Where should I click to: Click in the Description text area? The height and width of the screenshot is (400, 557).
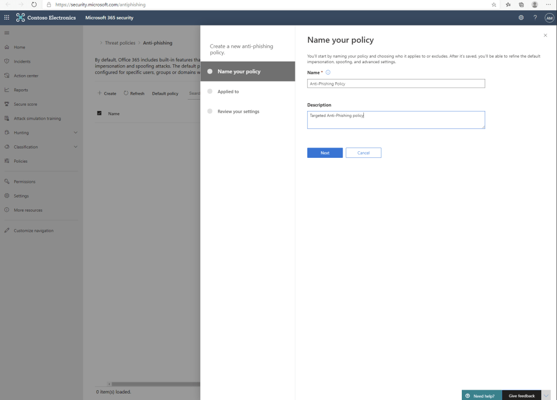click(395, 120)
